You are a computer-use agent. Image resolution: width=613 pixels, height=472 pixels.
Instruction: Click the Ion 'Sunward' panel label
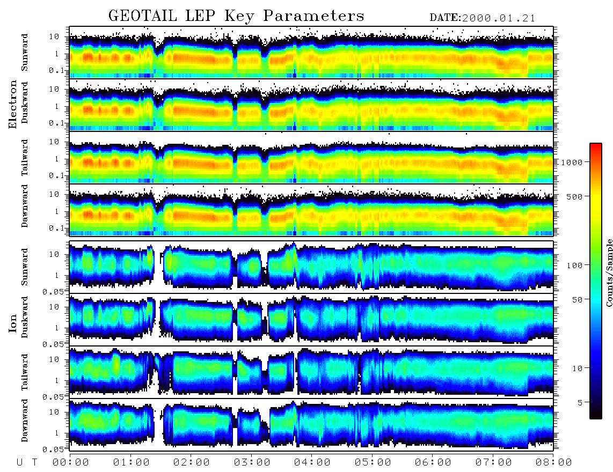pos(25,267)
